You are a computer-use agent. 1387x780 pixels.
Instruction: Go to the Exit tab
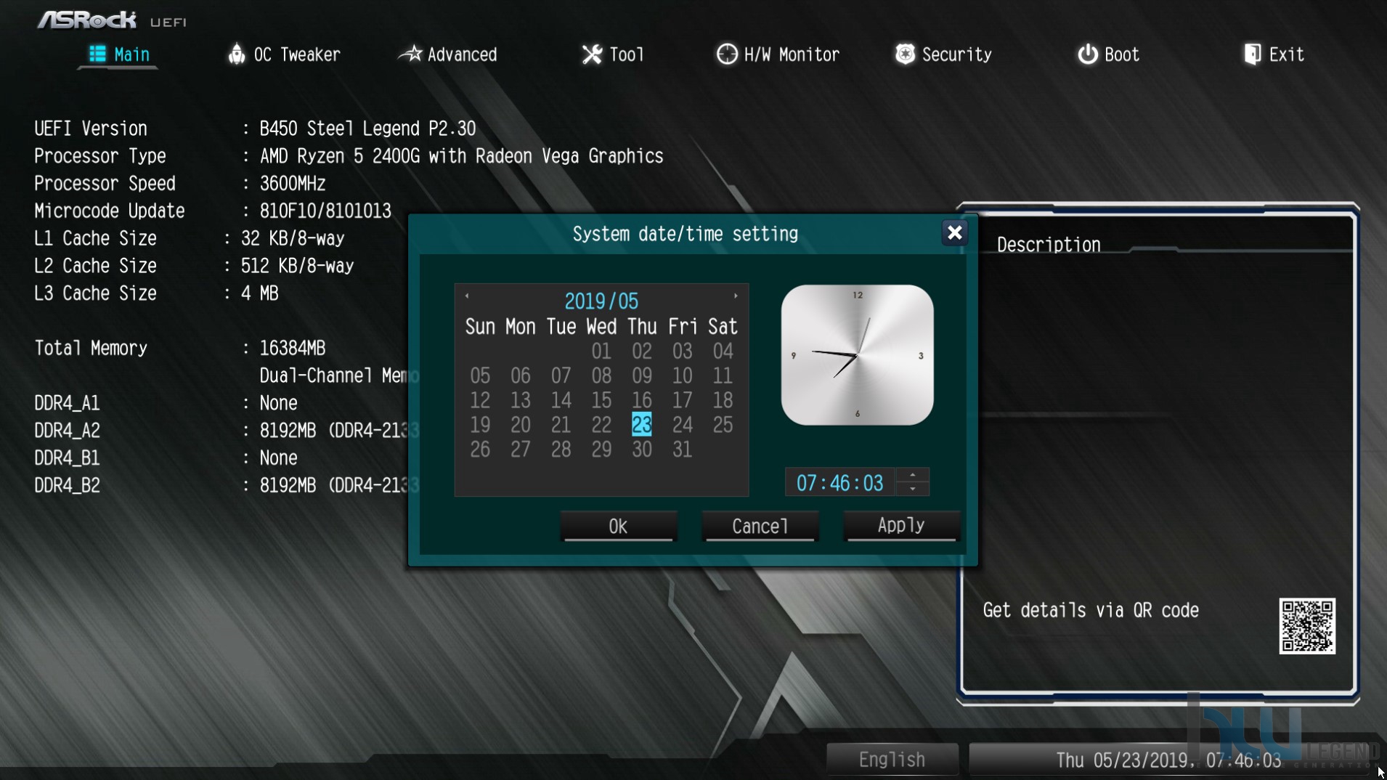(1274, 54)
